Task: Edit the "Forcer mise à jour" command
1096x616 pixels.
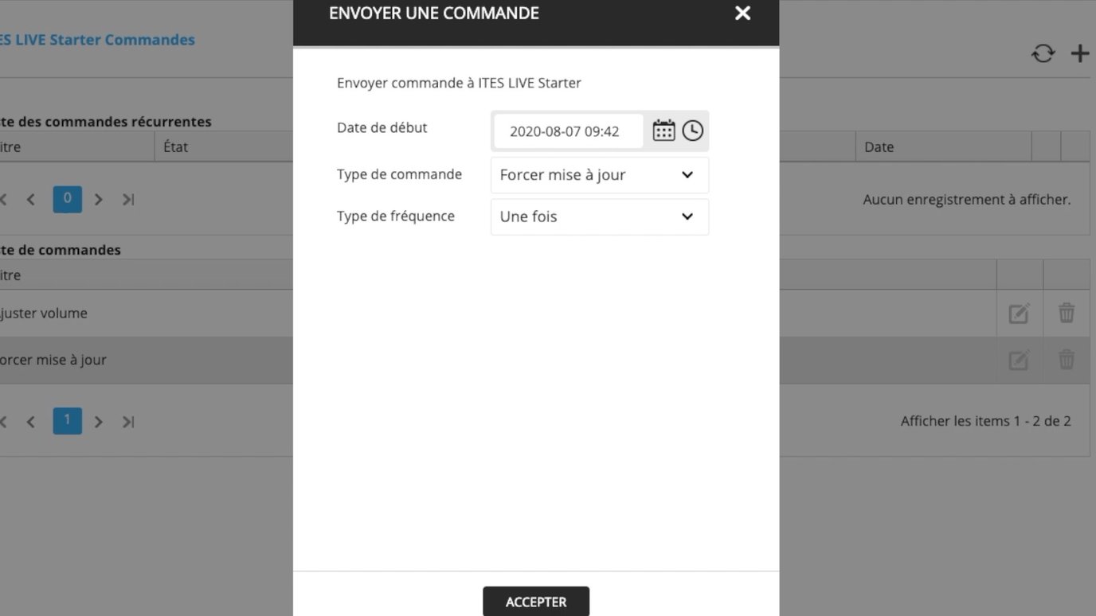Action: click(x=1019, y=360)
